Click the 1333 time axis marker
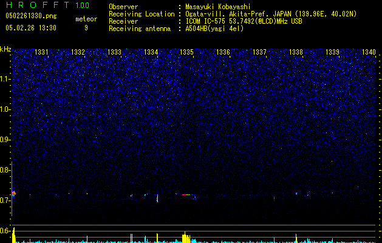 pos(114,52)
